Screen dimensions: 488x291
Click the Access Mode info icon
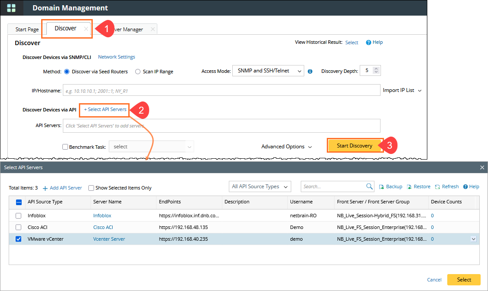pos(310,71)
